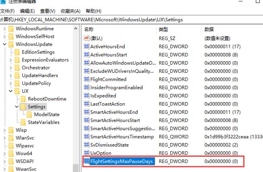Select the StateVariables folder icon
Screen dimensions: 263x172
click(x=23, y=122)
